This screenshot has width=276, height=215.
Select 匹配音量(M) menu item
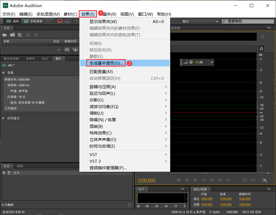pos(125,72)
